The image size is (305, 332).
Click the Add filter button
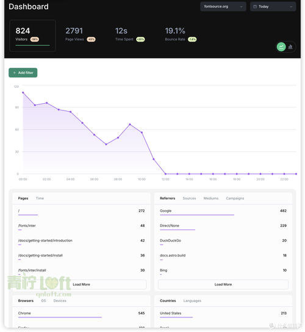pyautogui.click(x=23, y=73)
